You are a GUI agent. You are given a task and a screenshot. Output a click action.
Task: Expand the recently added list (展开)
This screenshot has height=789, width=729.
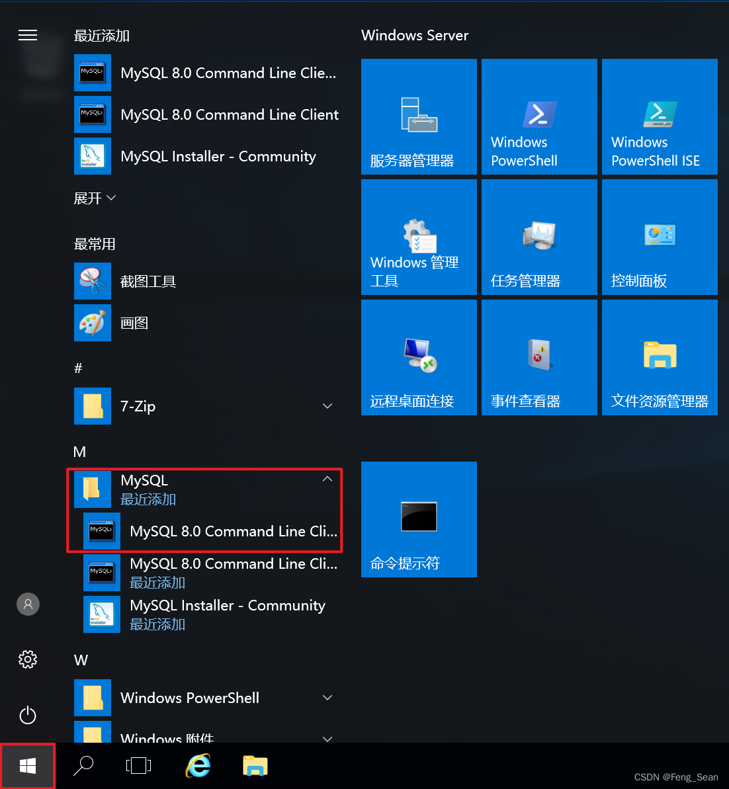click(95, 198)
